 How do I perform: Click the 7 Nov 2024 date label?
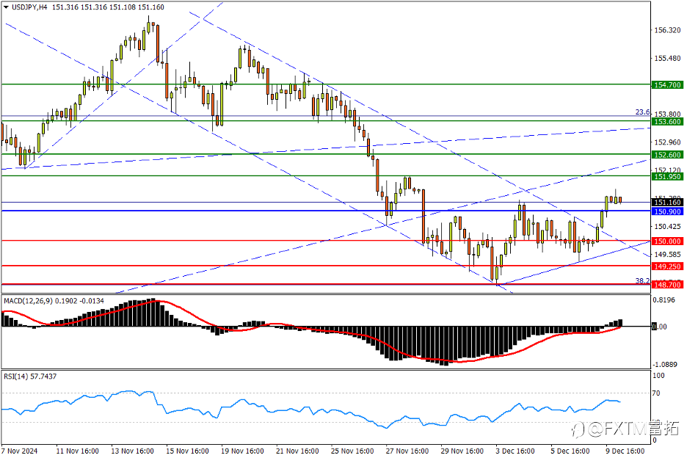coord(19,451)
